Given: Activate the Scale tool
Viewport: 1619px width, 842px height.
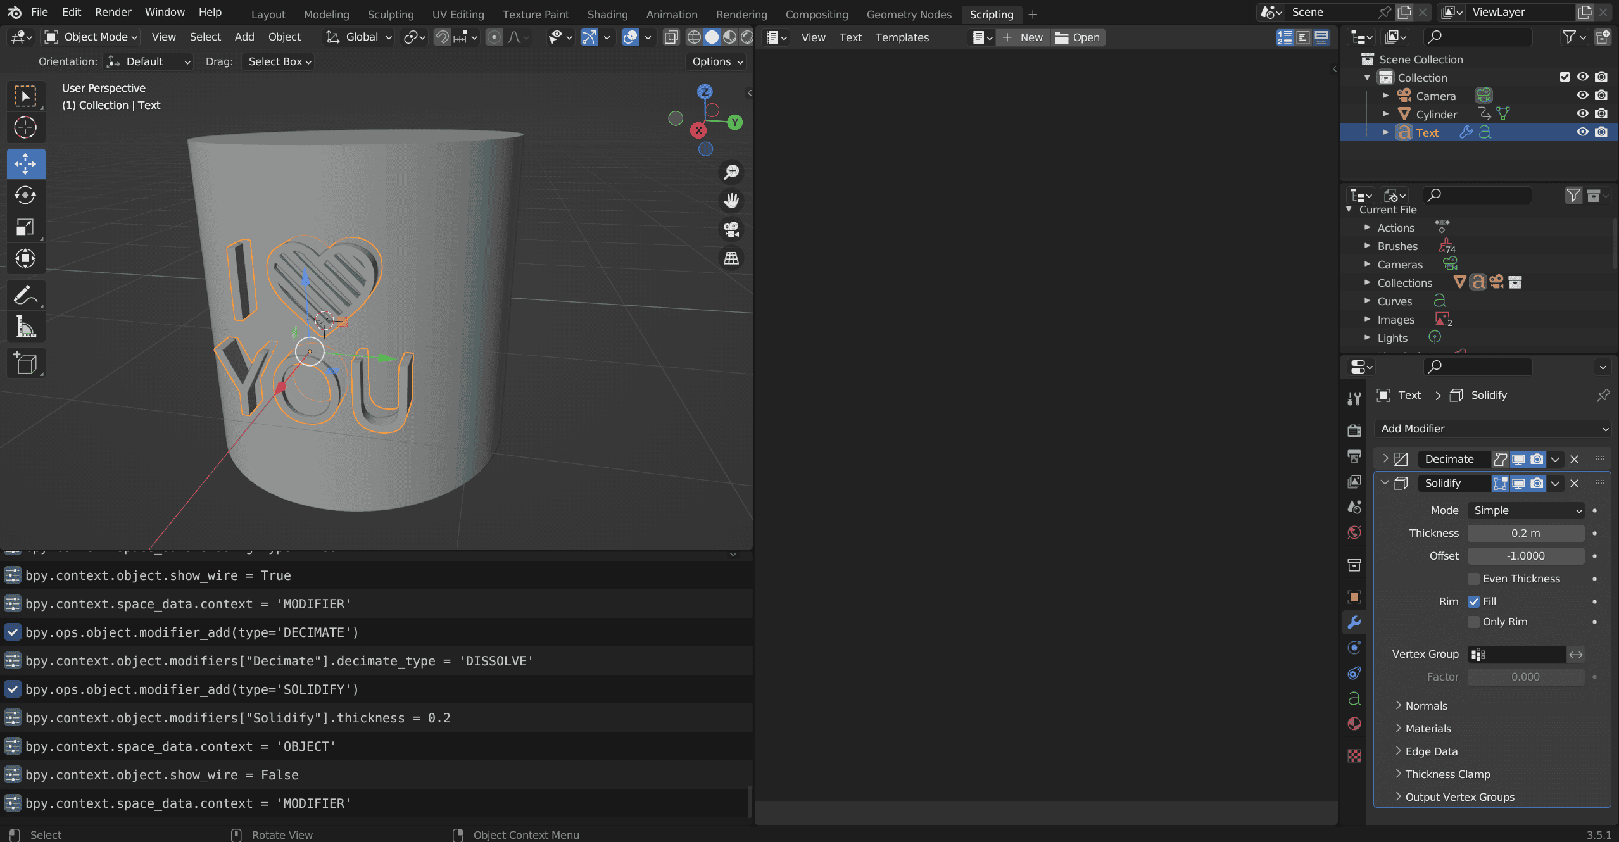Looking at the screenshot, I should point(25,227).
